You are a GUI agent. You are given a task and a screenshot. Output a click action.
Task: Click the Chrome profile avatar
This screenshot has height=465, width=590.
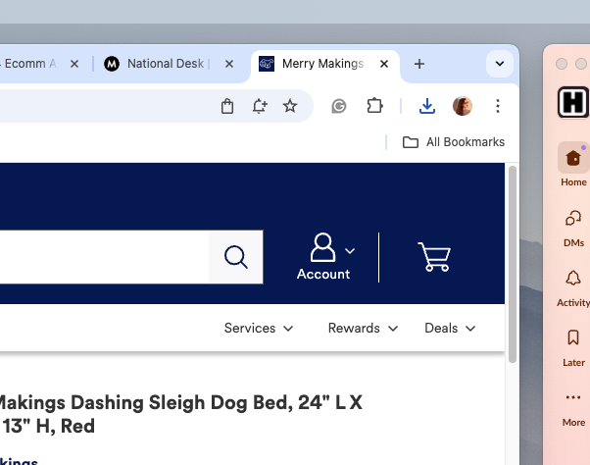(x=462, y=106)
